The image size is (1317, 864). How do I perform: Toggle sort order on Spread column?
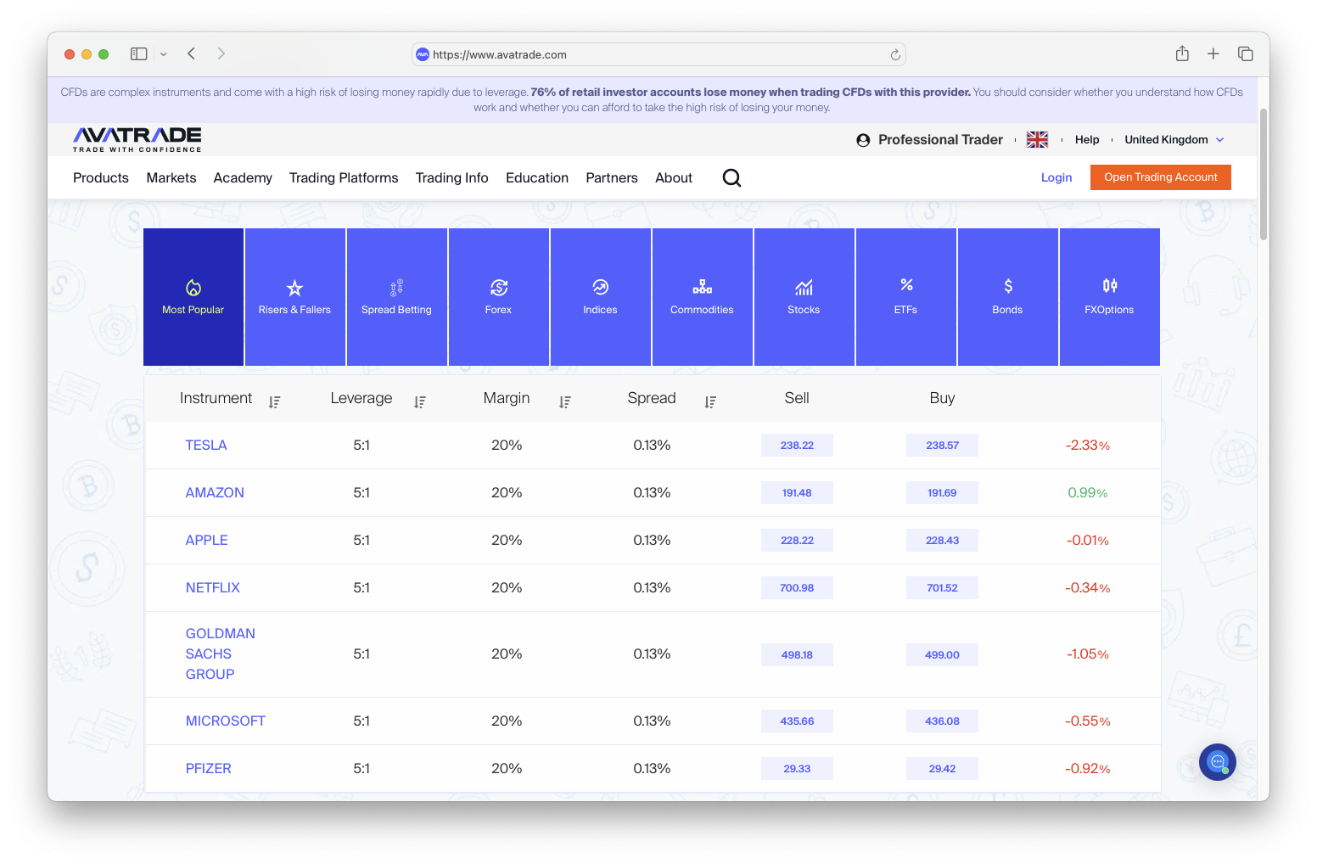pos(710,402)
